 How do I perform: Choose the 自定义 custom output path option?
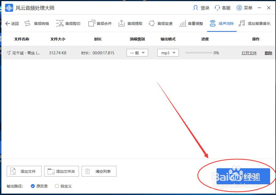56,186
